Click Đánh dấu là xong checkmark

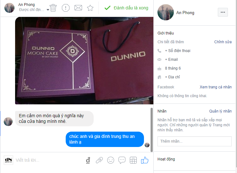[126, 8]
